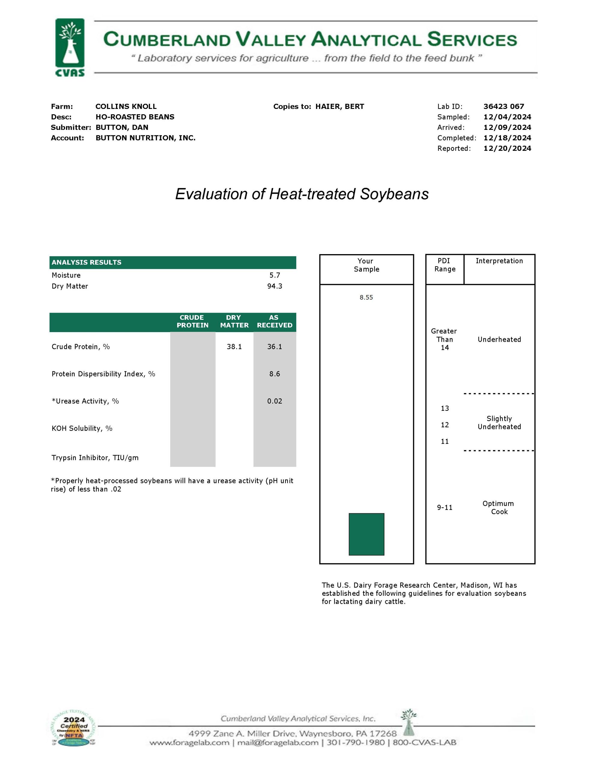Select the description HO-ROASTED BEANS
Viewport: 593px width, 768px height.
pyautogui.click(x=135, y=117)
